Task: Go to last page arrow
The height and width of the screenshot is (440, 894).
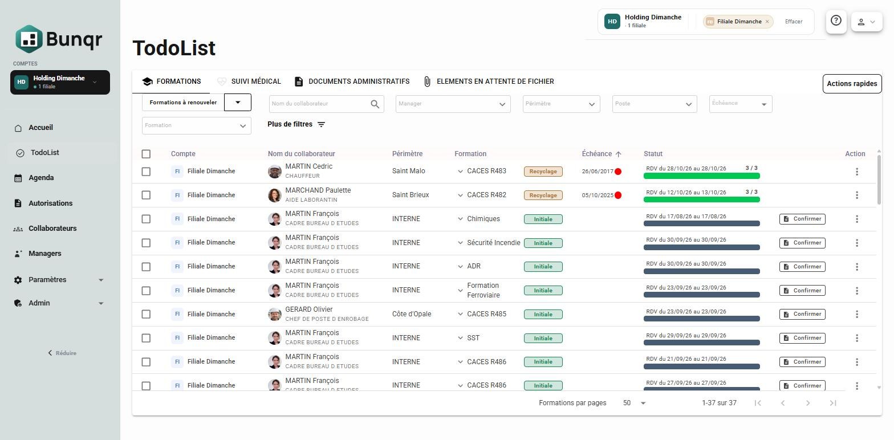Action: click(833, 403)
